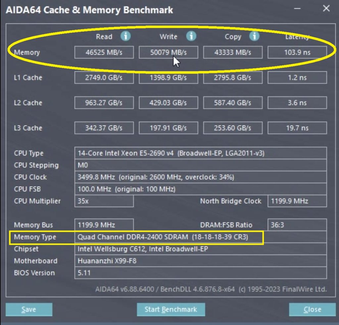Click the Memory Bus label

(33, 225)
